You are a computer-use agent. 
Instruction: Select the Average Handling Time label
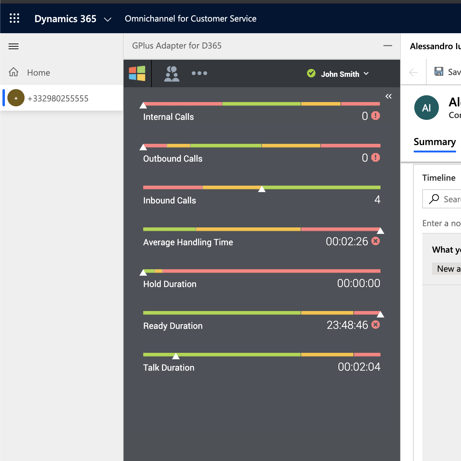tap(188, 242)
